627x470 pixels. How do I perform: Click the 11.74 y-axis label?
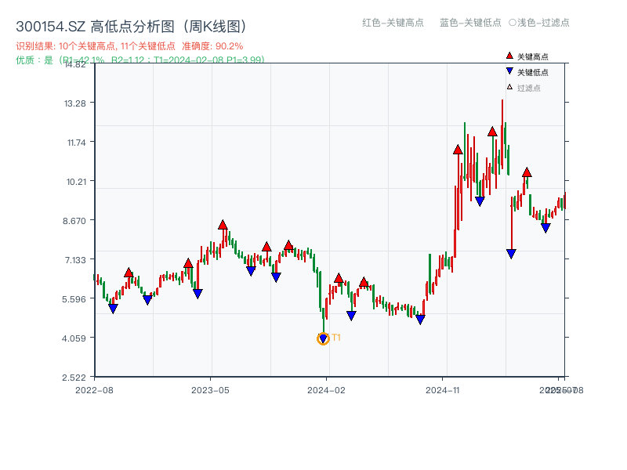(x=76, y=143)
